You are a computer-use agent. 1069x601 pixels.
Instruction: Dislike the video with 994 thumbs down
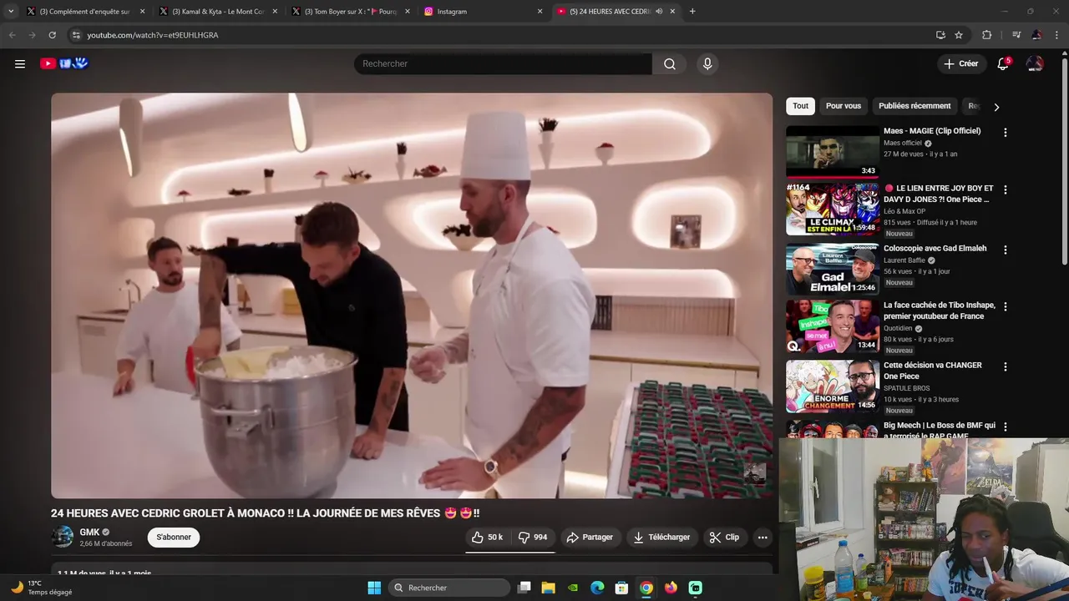click(533, 538)
